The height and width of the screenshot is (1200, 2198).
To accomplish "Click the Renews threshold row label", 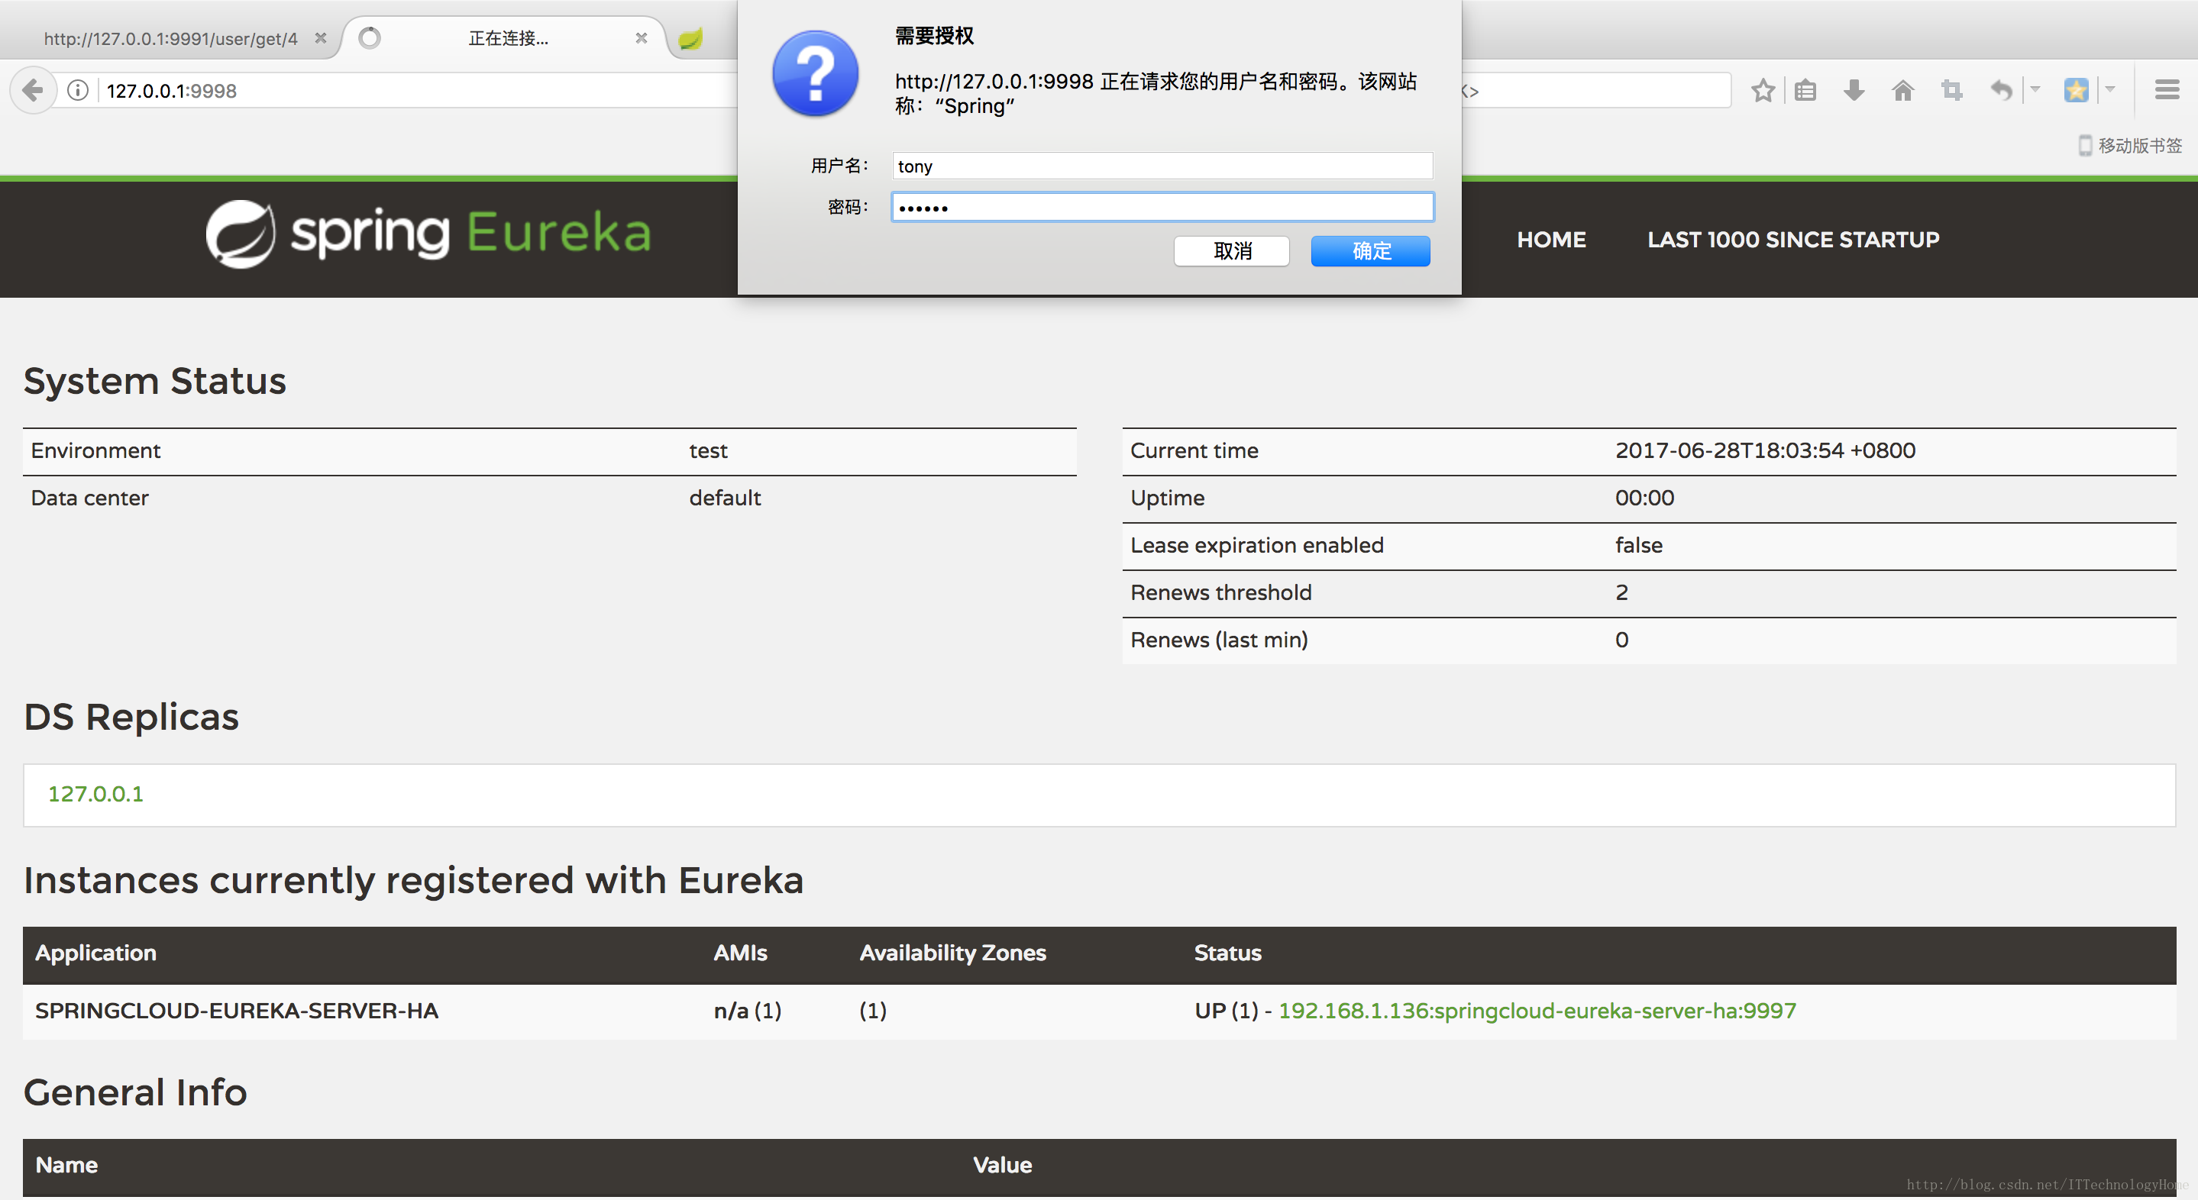I will click(1220, 593).
